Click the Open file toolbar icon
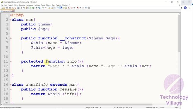 4,8
